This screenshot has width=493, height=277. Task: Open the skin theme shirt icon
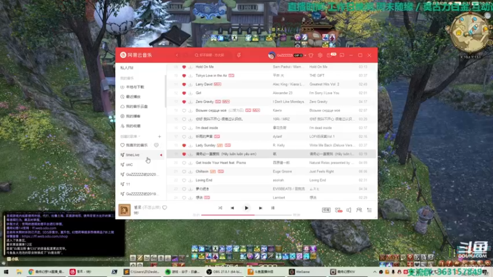point(311,55)
